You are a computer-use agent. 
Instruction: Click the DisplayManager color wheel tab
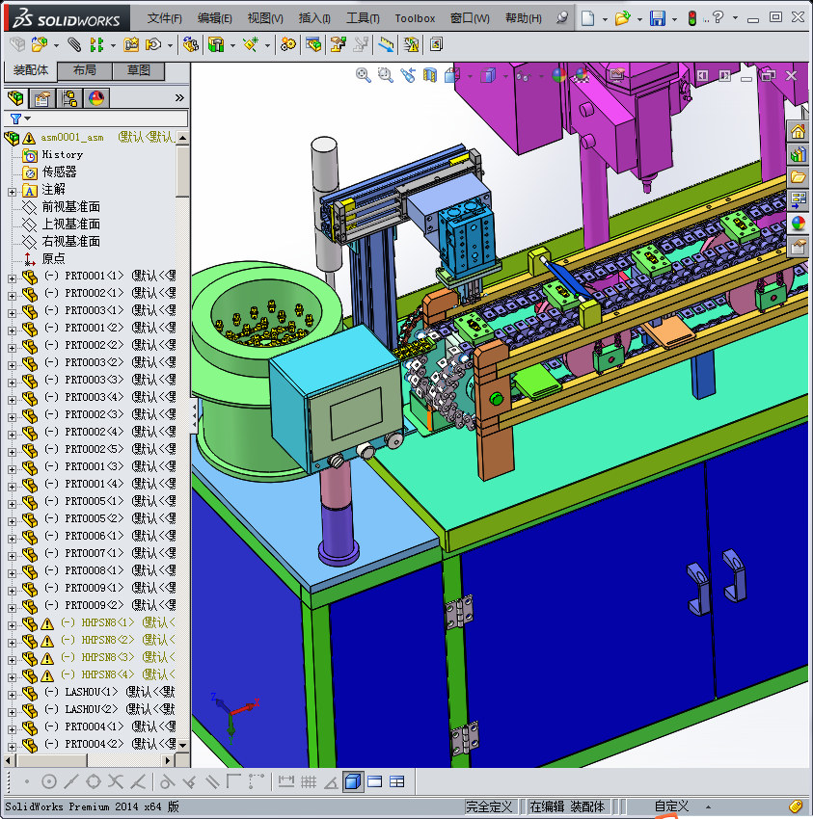pos(95,98)
